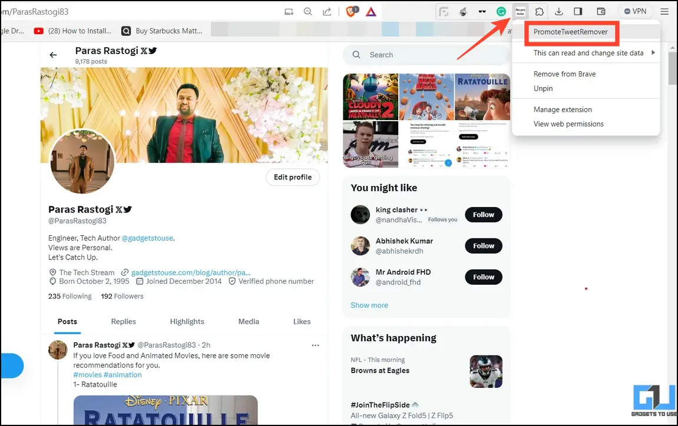Viewport: 678px width, 426px height.
Task: Open the Ratatouille media thumbnail in sidebar
Action: (482, 96)
